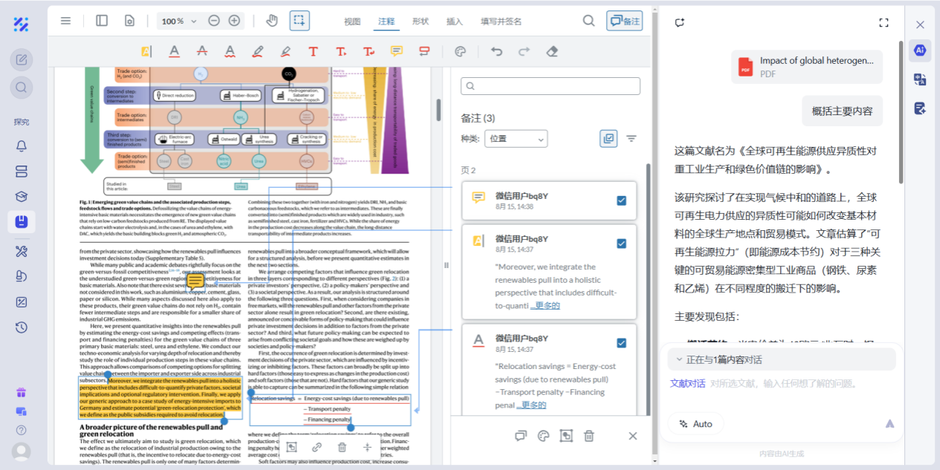The image size is (940, 470).
Task: Uncheck the highlight annotation checkbox
Action: point(622,244)
